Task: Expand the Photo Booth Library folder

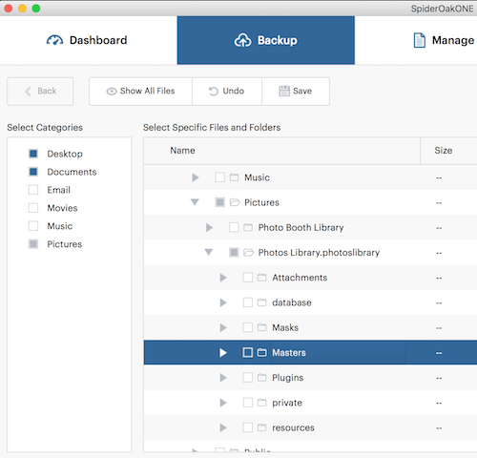Action: [209, 227]
